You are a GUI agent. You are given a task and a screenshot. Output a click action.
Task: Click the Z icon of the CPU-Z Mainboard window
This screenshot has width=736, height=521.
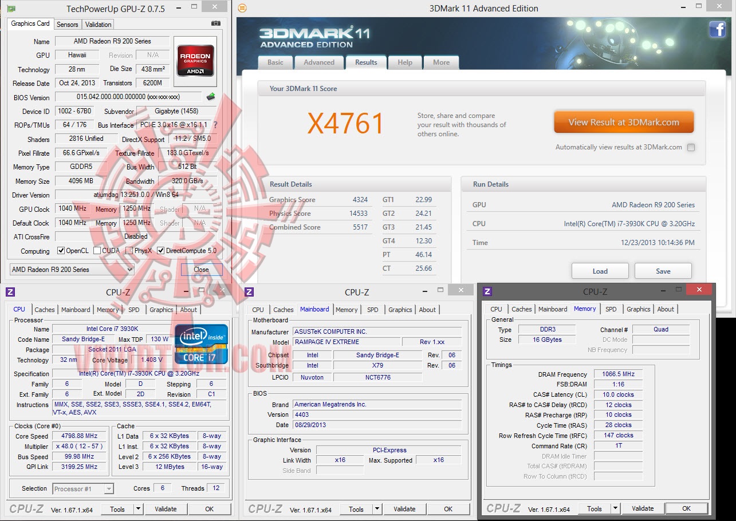click(249, 292)
